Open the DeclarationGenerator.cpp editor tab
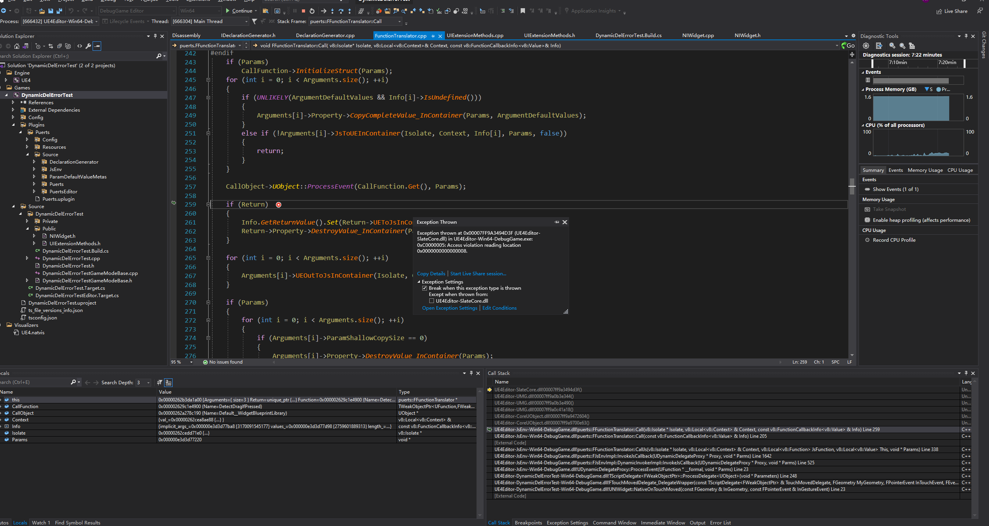The image size is (989, 526). point(325,35)
